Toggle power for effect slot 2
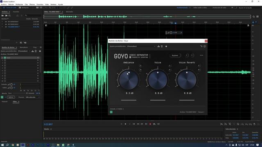Image resolution: width=262 pixels, height=147 pixels. [x=5, y=60]
